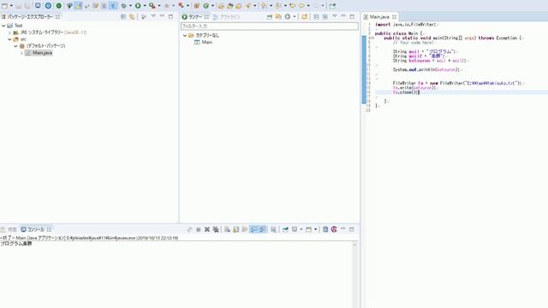Toggle Pin Console icon
The image size is (548, 308).
pyautogui.click(x=285, y=229)
